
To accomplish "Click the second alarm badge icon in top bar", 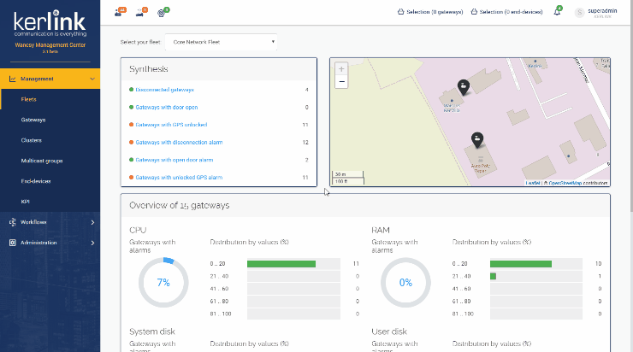I will (141, 12).
